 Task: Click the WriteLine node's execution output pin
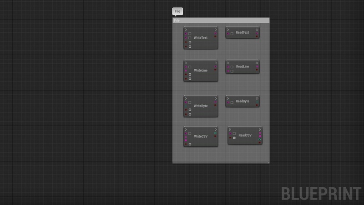tap(215, 63)
